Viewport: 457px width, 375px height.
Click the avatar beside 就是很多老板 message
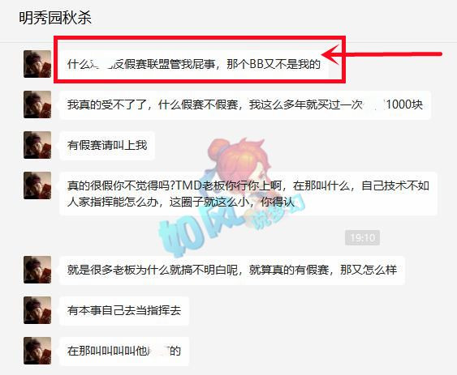coord(37,270)
